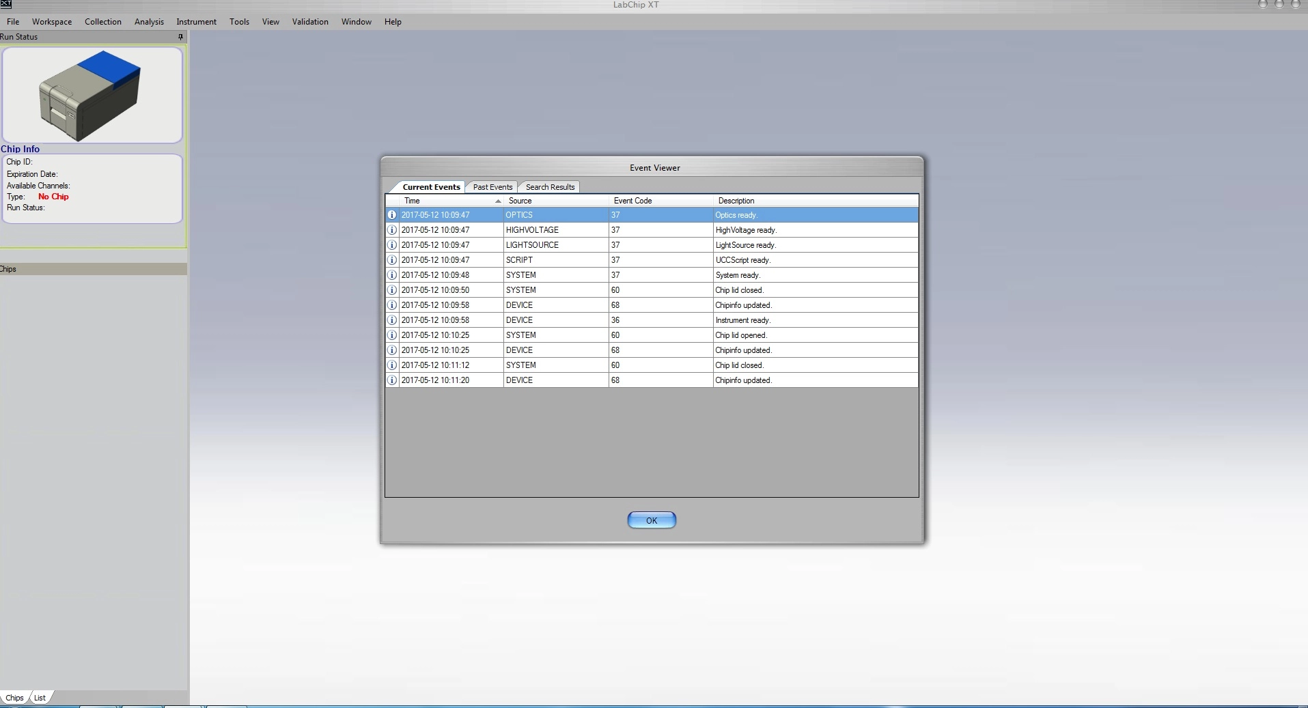
Task: Click the info icon on the Optics ready row
Action: [392, 215]
